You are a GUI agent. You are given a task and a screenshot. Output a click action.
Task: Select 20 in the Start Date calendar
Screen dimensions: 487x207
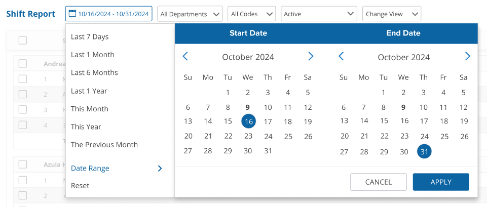pos(188,136)
